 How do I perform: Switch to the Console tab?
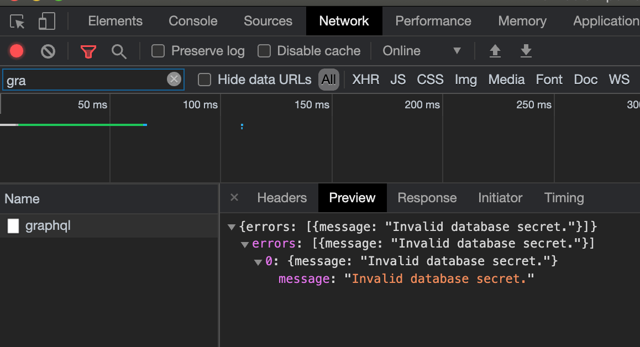click(x=193, y=21)
